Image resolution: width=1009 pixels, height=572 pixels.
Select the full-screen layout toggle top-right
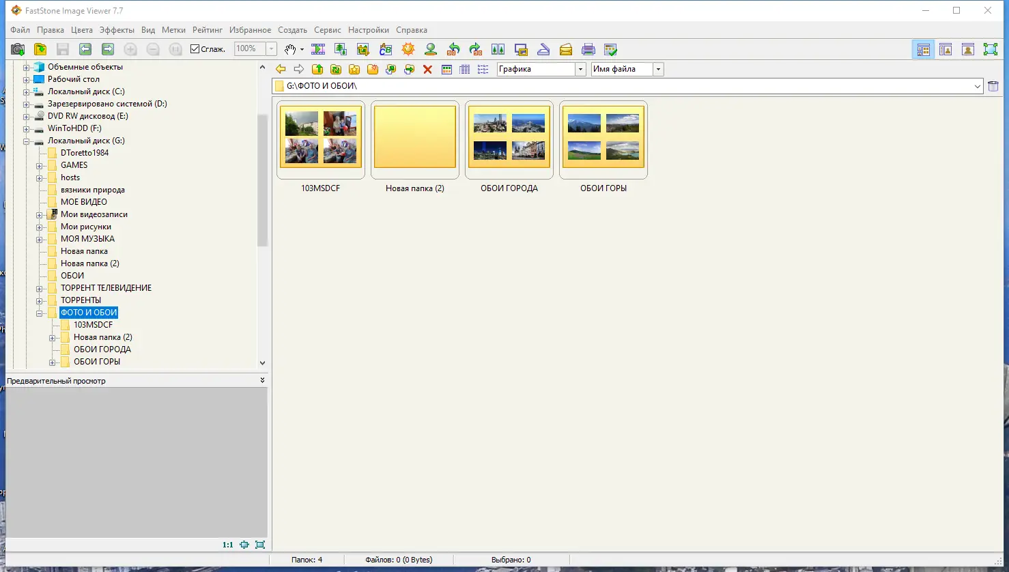tap(991, 48)
